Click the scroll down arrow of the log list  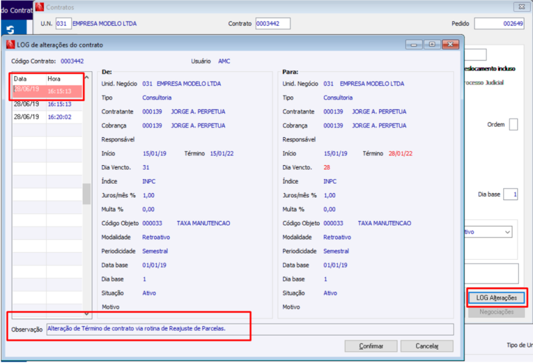click(x=87, y=313)
